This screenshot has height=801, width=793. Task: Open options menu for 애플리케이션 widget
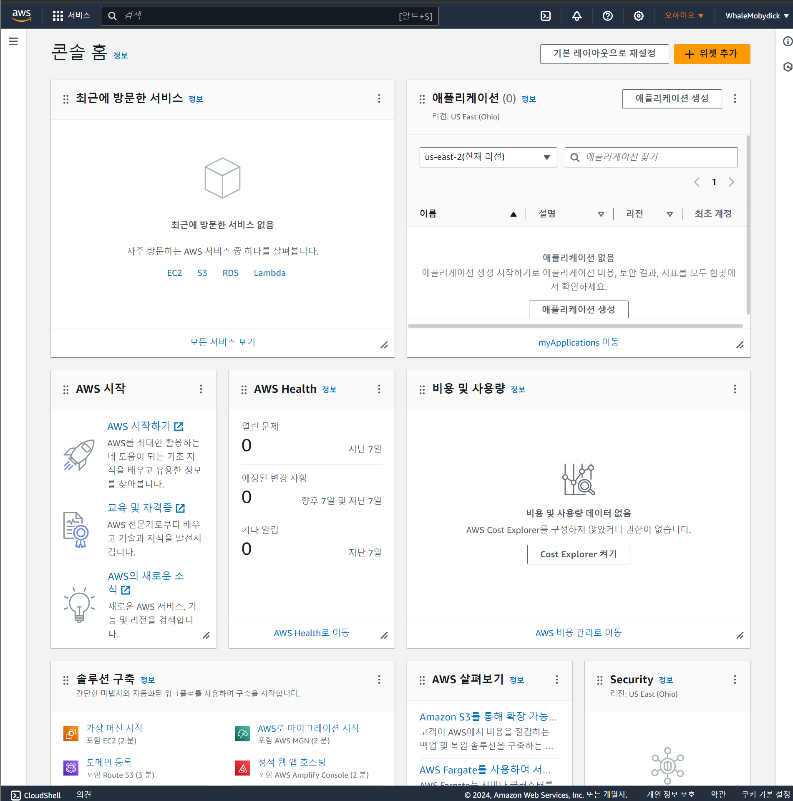tap(735, 99)
